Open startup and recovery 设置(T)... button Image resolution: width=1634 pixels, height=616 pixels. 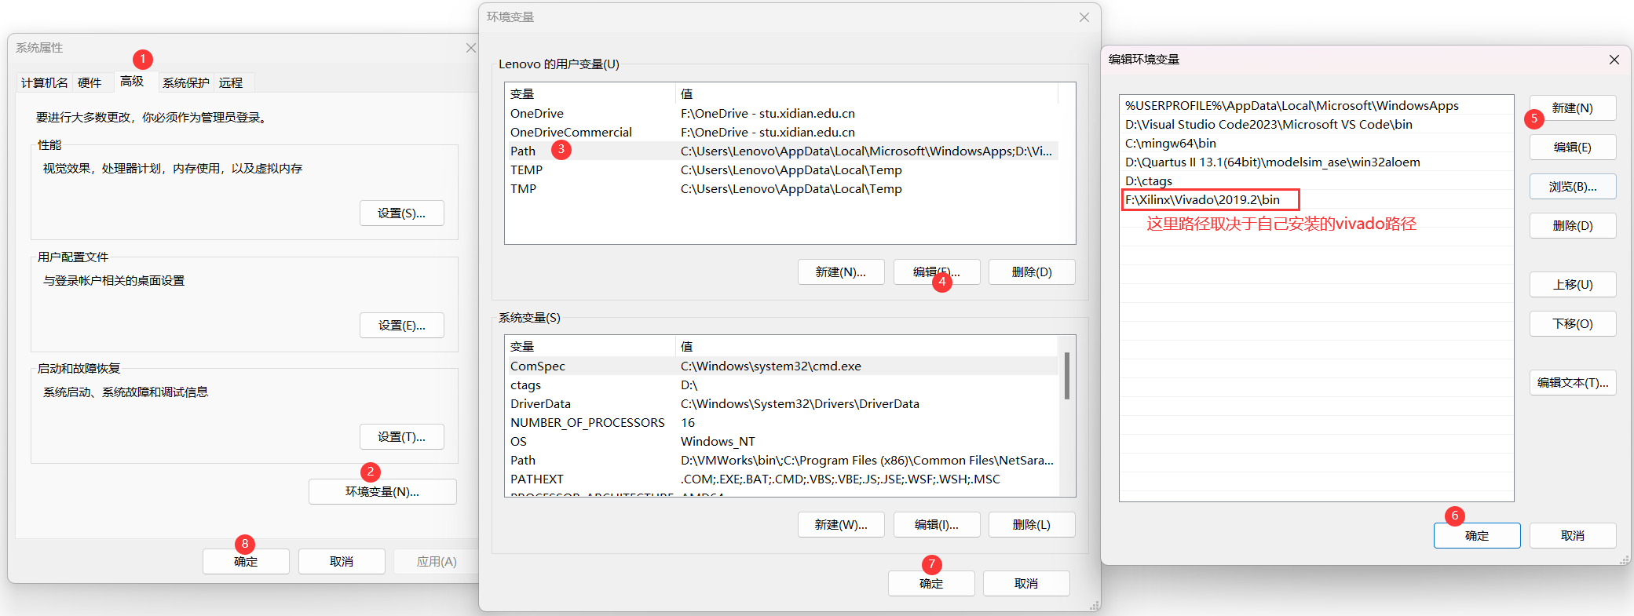point(402,437)
